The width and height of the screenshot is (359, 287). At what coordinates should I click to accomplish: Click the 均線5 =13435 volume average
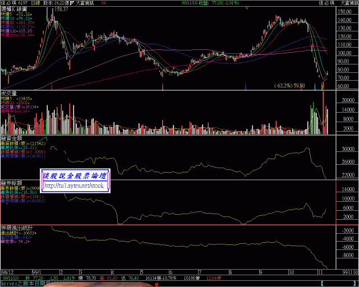[x=16, y=99]
